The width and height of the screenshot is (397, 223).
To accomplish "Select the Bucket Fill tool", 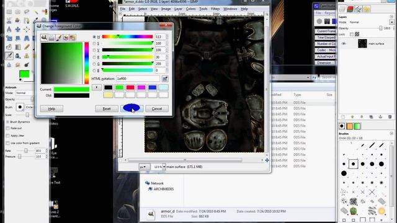I will (x=9, y=47).
